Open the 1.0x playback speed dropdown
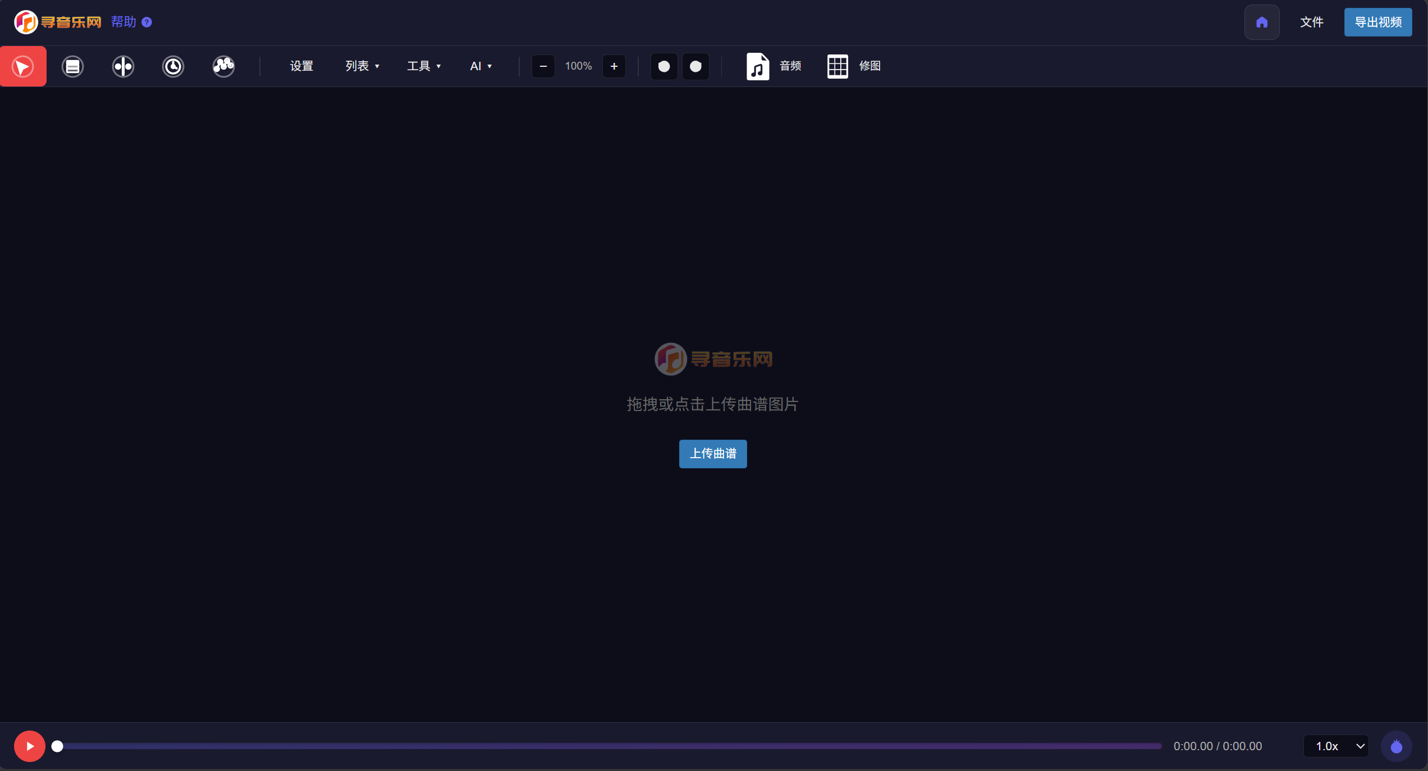The height and width of the screenshot is (771, 1428). pos(1336,746)
